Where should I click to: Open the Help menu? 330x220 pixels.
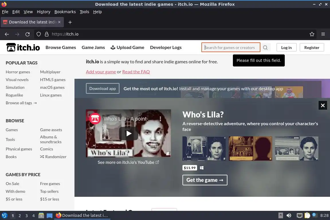pyautogui.click(x=97, y=12)
